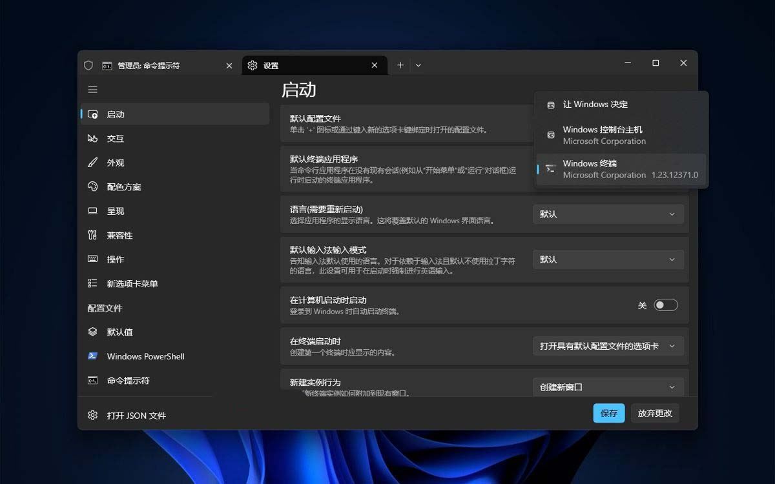Close the 管理员: 命令提示符 tab
The image size is (775, 484).
point(229,65)
